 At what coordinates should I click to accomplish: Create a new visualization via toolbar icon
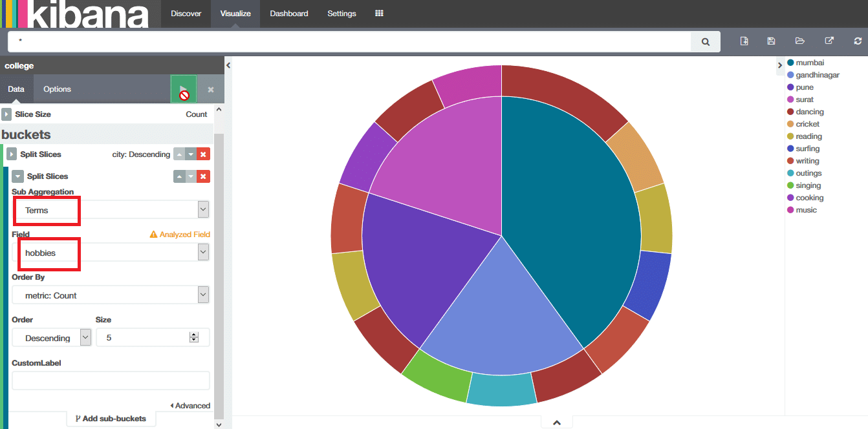point(744,41)
